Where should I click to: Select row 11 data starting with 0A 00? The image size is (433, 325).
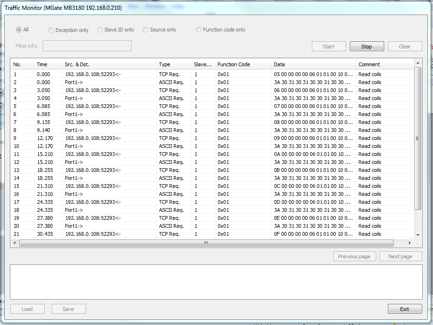212,155
